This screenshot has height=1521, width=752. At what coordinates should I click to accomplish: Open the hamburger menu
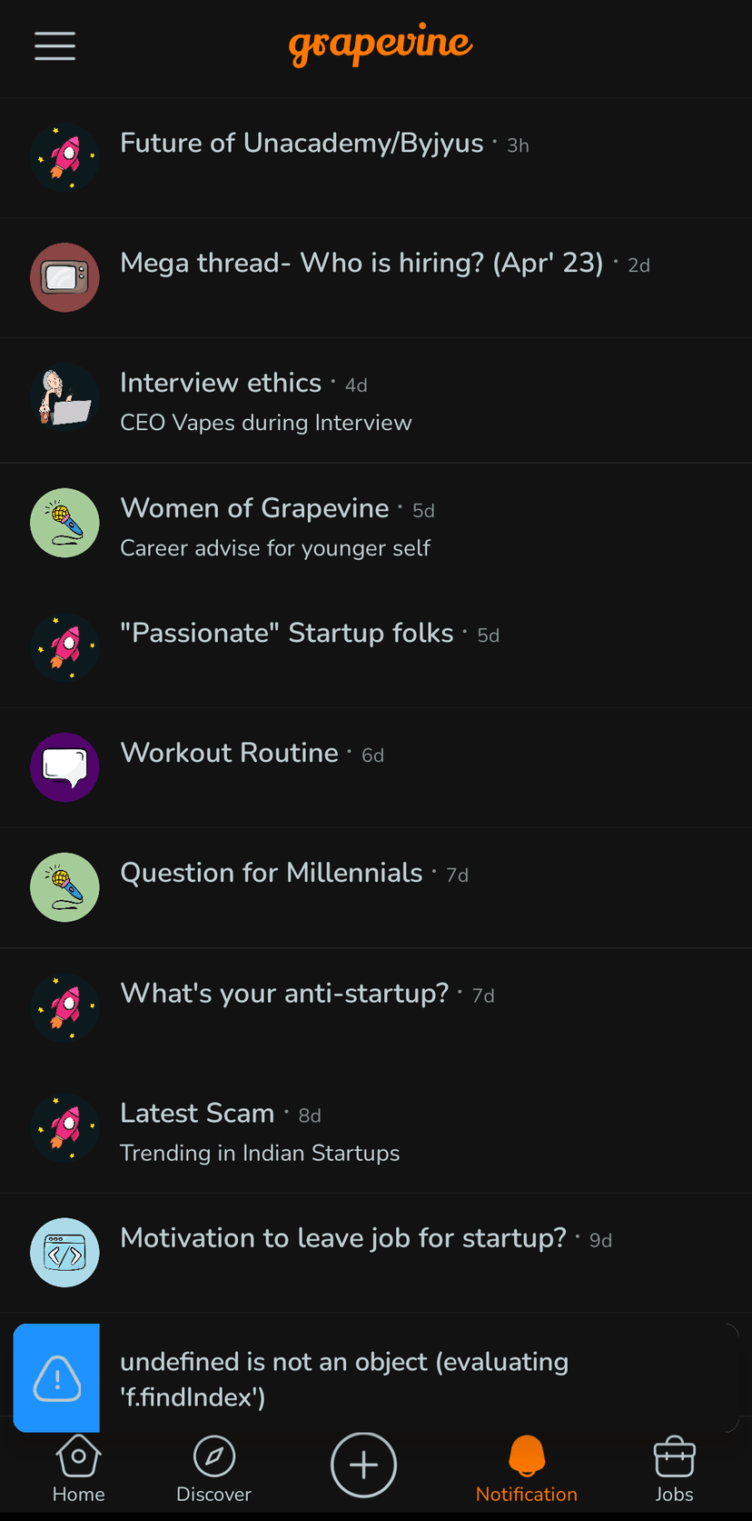point(54,46)
